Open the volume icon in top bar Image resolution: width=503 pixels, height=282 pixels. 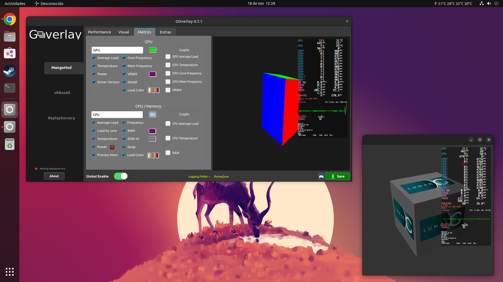coord(490,4)
